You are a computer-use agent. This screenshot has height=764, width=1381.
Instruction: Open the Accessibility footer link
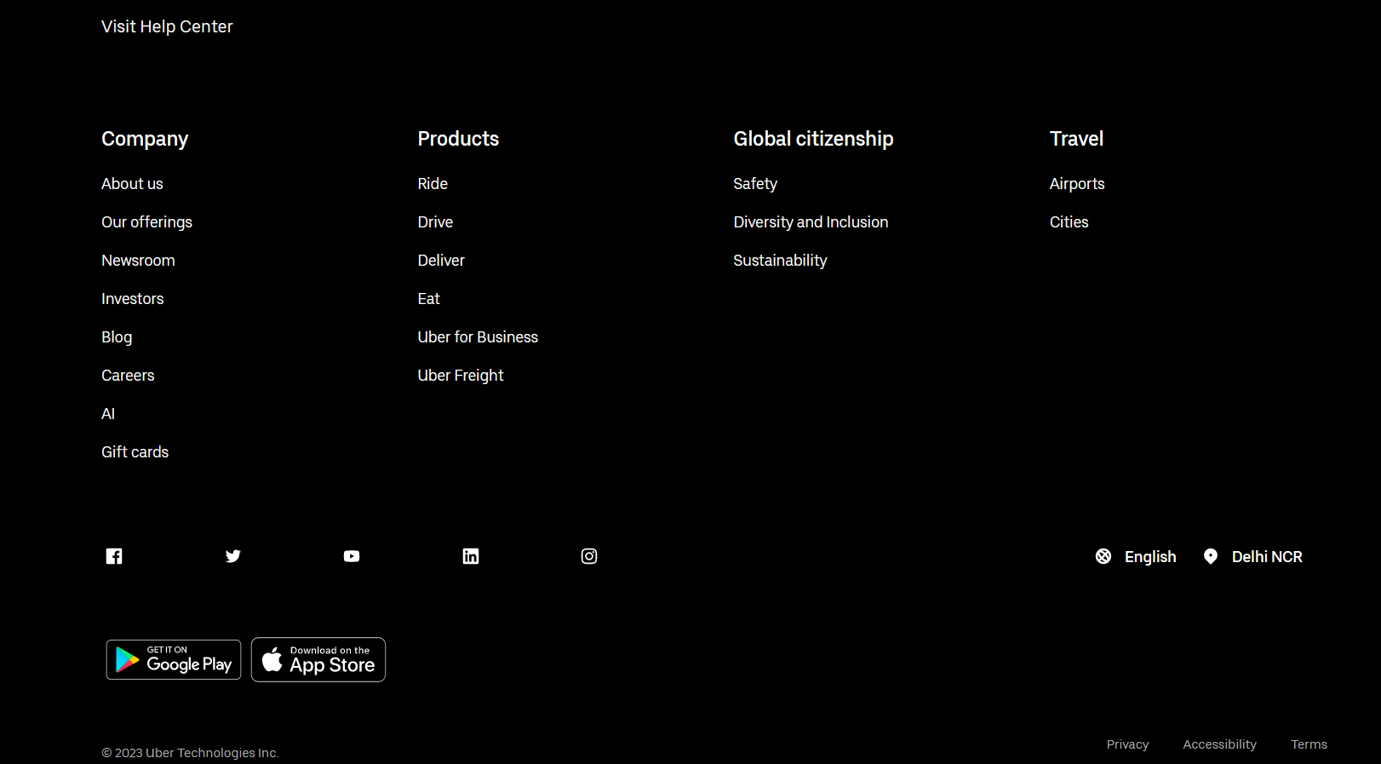point(1219,744)
